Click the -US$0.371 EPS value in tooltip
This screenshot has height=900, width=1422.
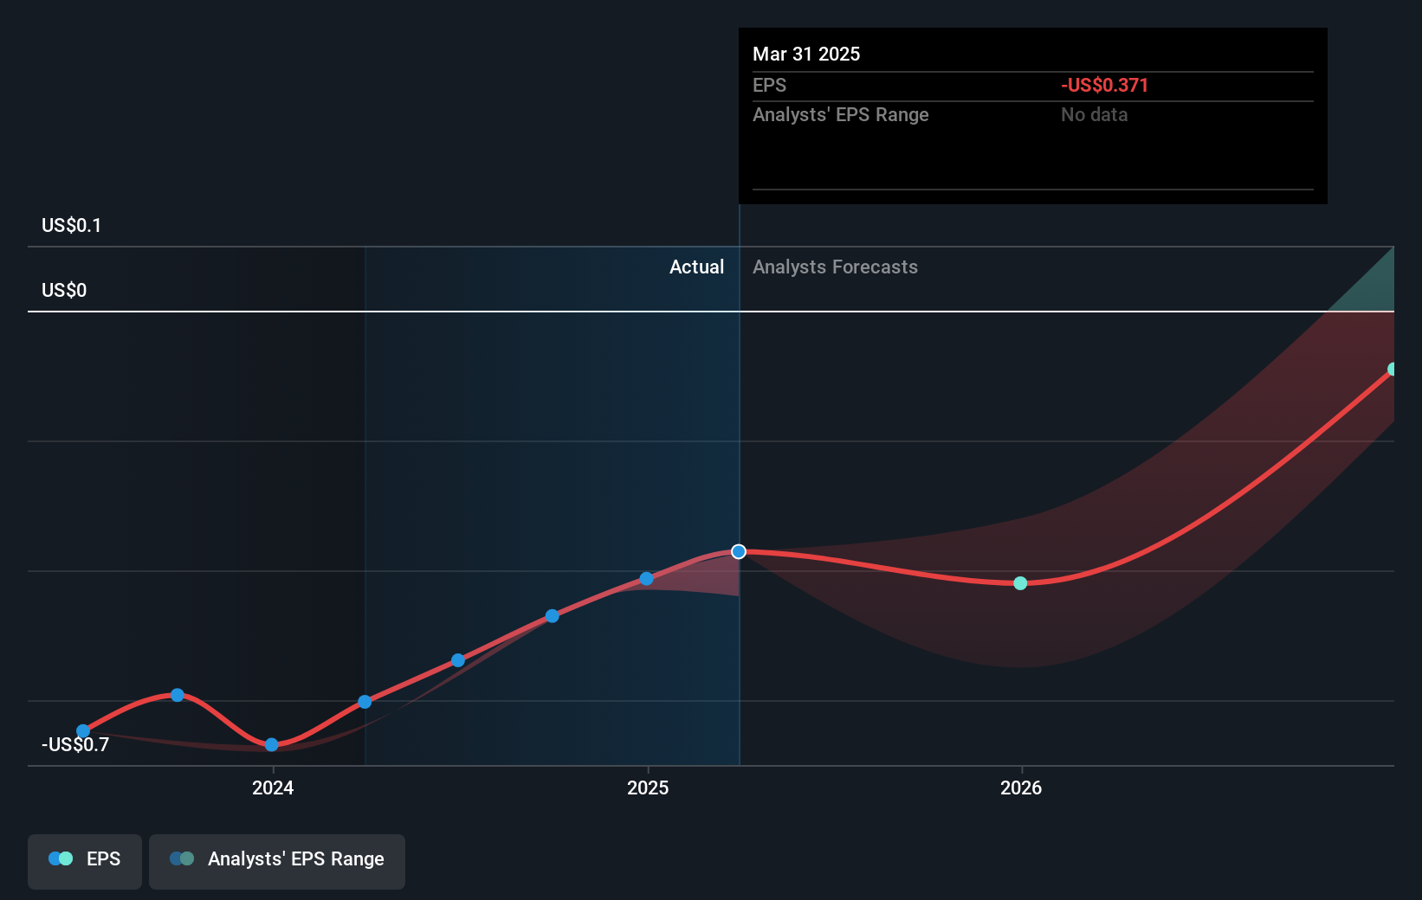(1104, 86)
